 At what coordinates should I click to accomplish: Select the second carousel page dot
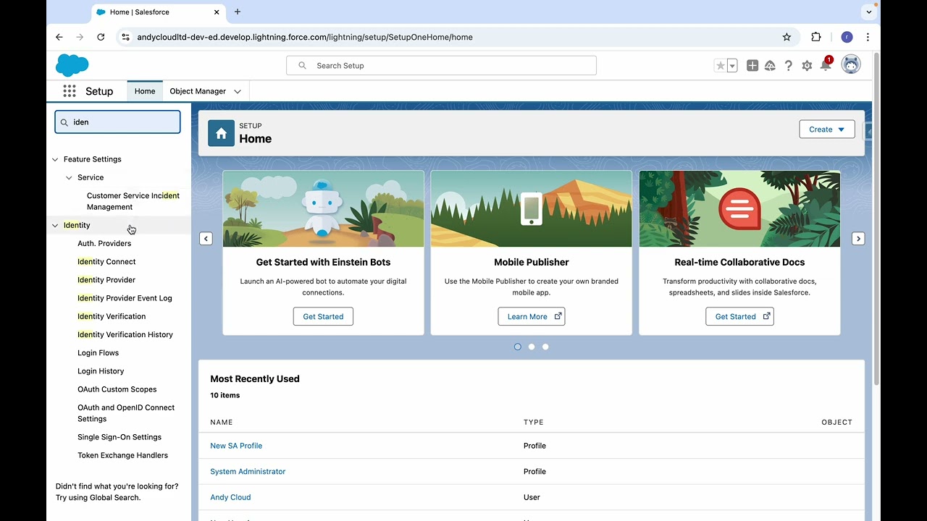click(532, 347)
